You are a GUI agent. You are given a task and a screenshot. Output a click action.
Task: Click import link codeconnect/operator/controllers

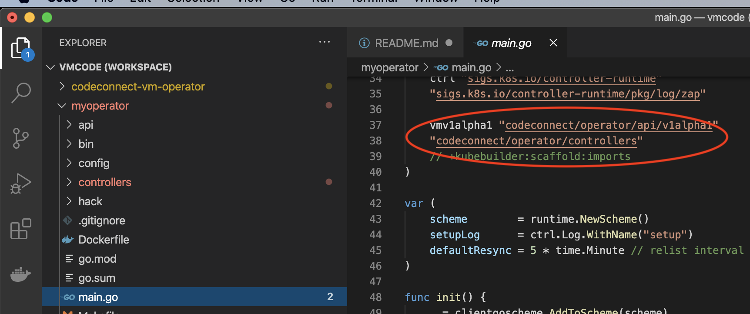click(536, 141)
